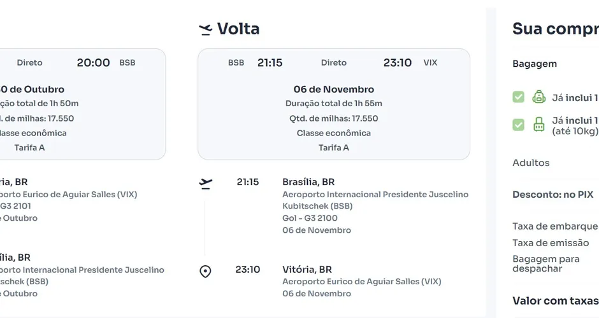This screenshot has height=318, width=599.
Task: Click the green backpack baggage icon
Action: tap(538, 97)
